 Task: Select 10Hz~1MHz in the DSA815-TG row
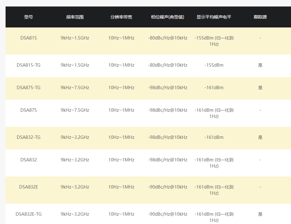coord(121,65)
